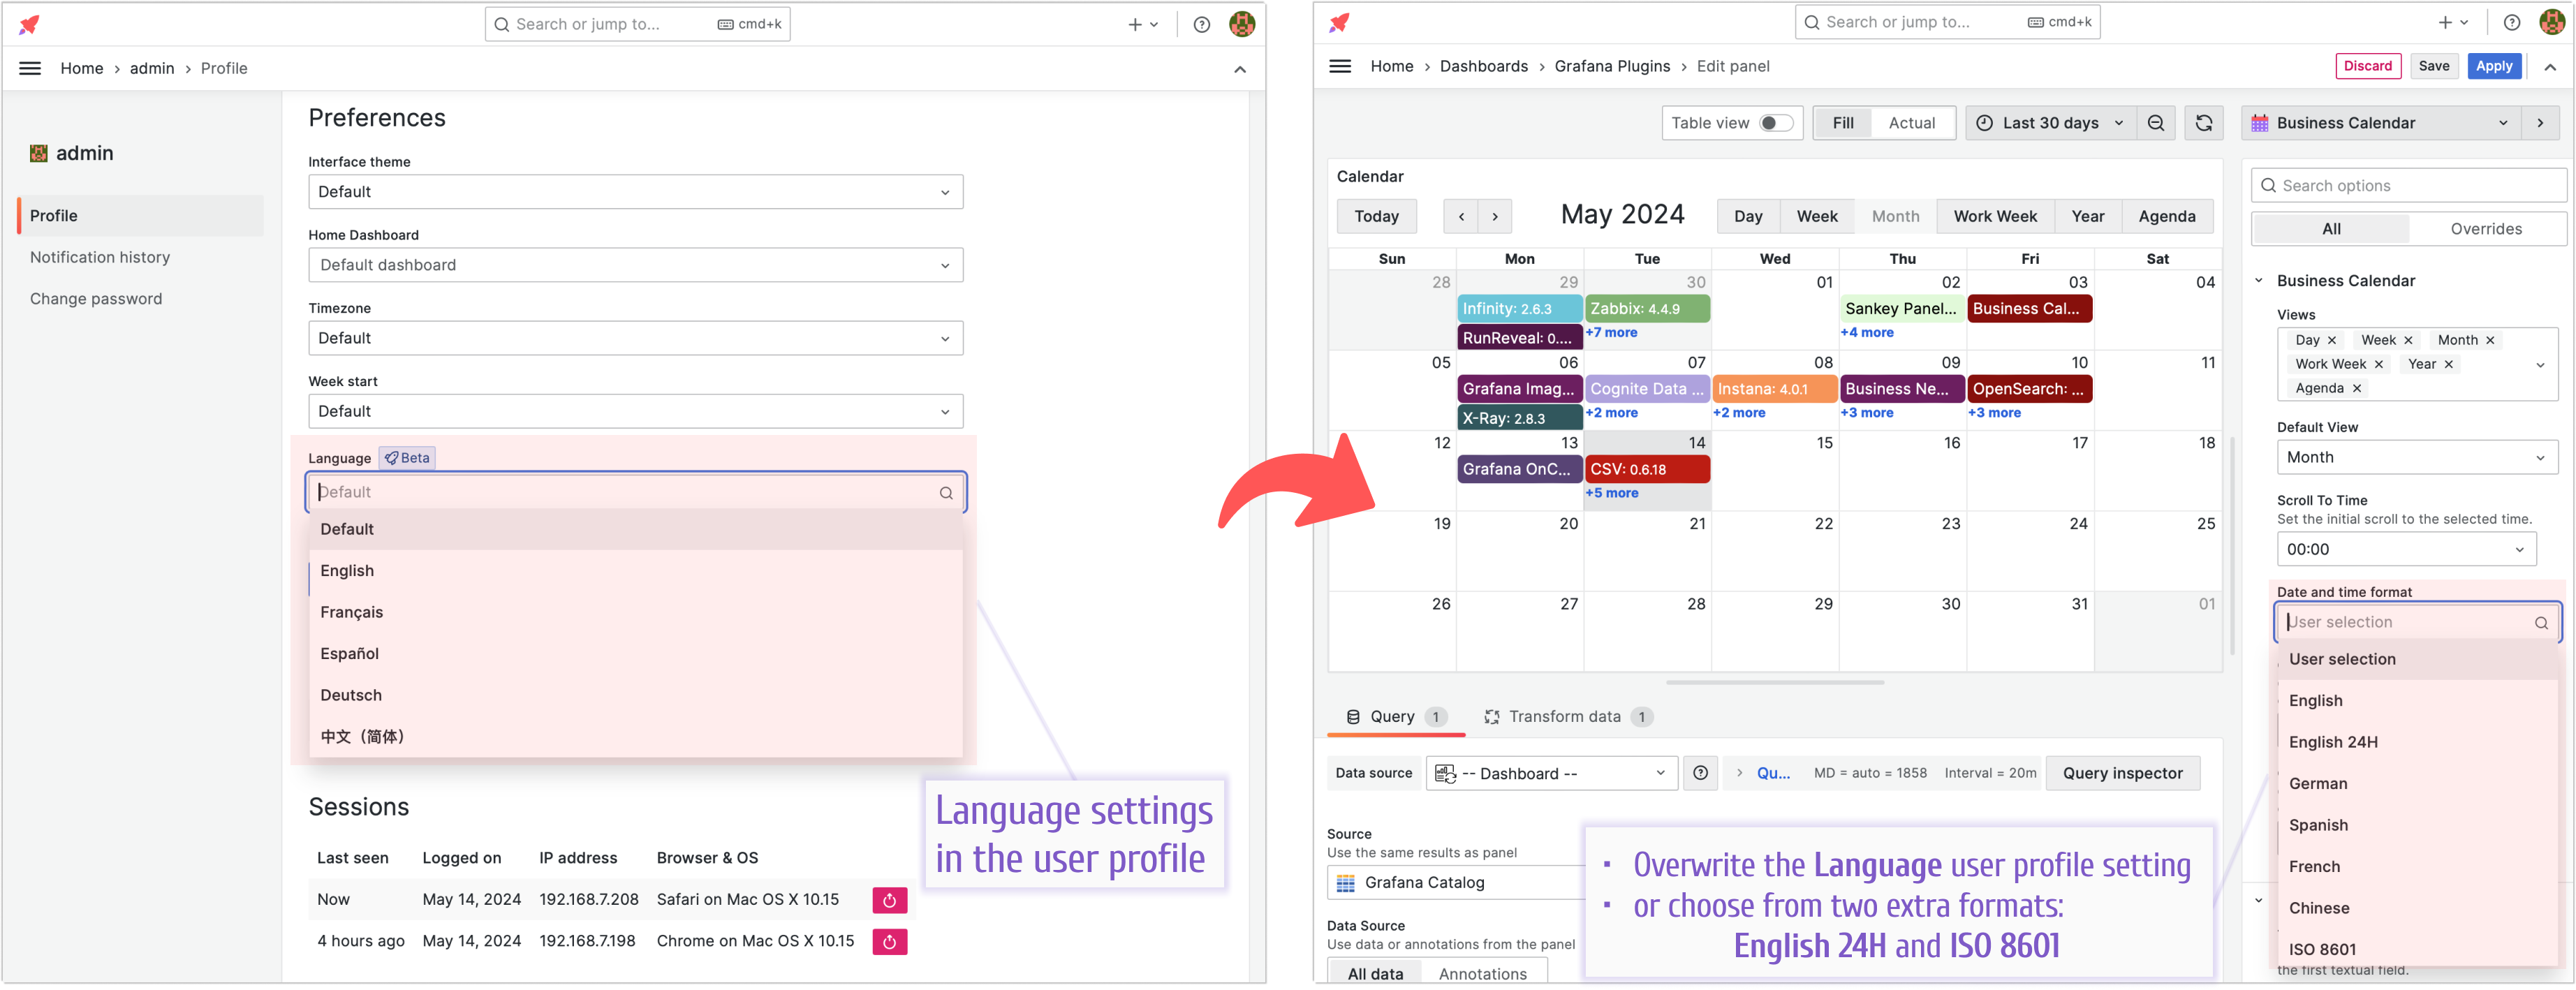The height and width of the screenshot is (990, 2576).
Task: Click data source help icon
Action: pos(1700,773)
